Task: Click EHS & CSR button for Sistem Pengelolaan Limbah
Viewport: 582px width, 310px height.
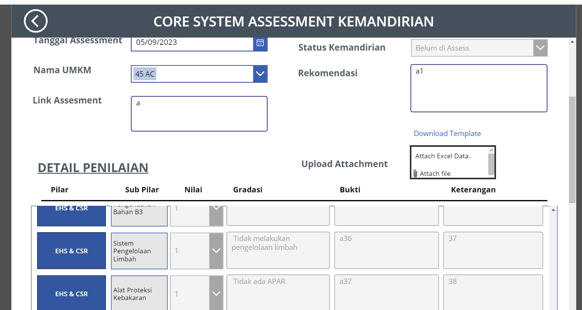Action: click(x=71, y=251)
